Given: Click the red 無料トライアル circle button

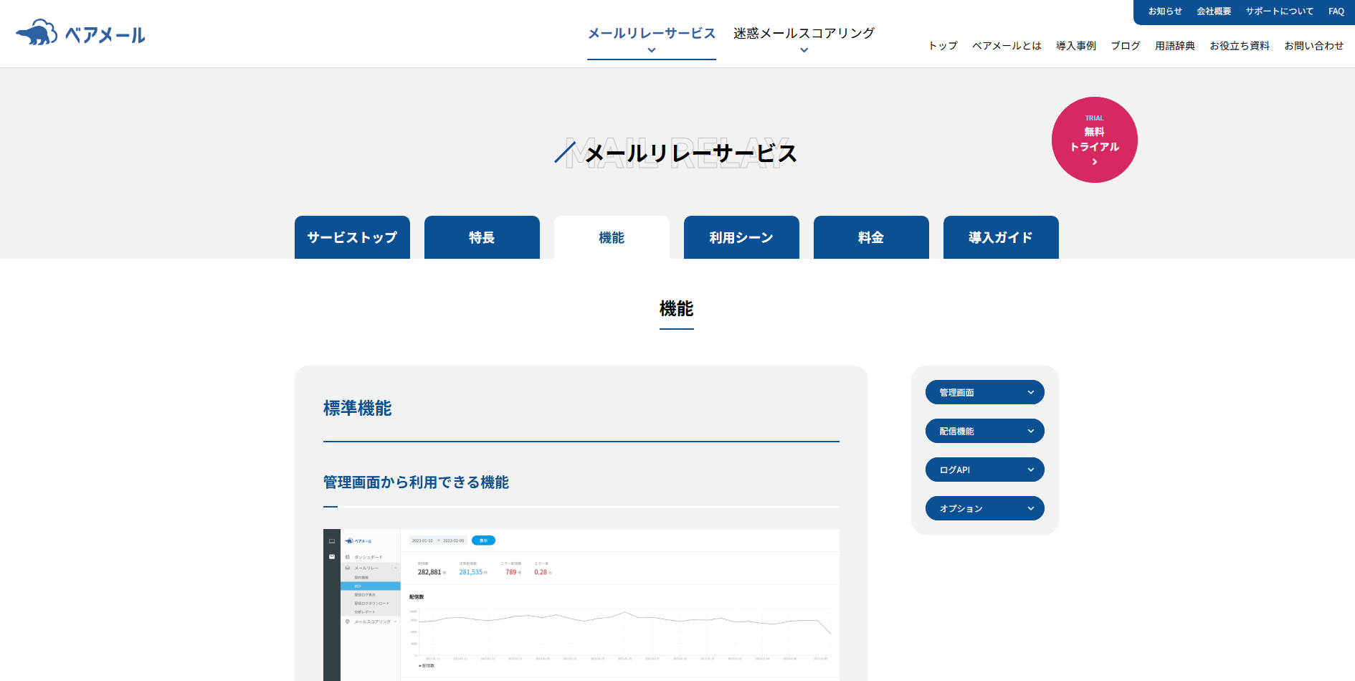Looking at the screenshot, I should pyautogui.click(x=1095, y=140).
